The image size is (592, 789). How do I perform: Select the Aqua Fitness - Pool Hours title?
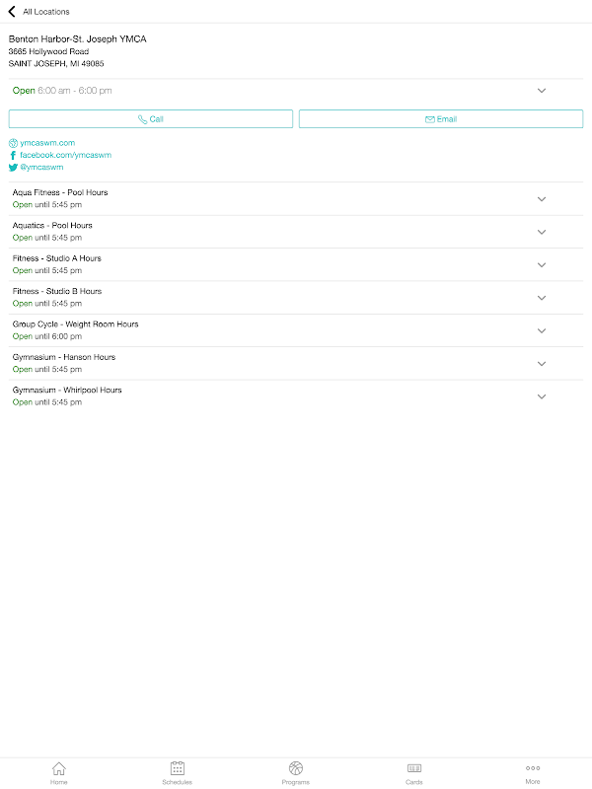60,192
